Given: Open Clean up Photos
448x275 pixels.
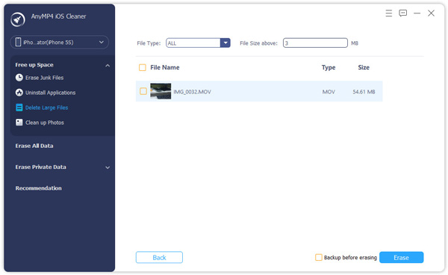Looking at the screenshot, I should coord(45,123).
